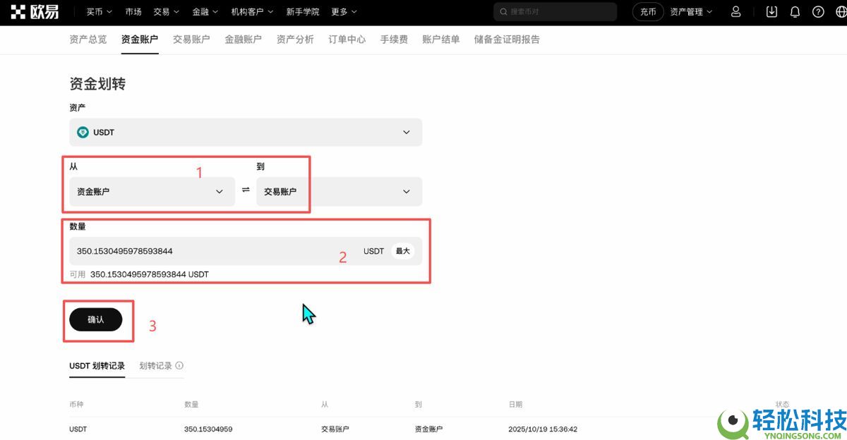This screenshot has width=847, height=440.
Task: Click the amount input field showing 350.1530495978593844
Action: [x=212, y=250]
